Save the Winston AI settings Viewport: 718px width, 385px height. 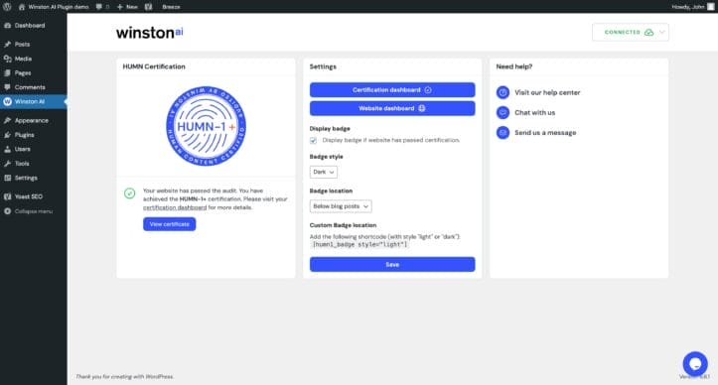392,265
